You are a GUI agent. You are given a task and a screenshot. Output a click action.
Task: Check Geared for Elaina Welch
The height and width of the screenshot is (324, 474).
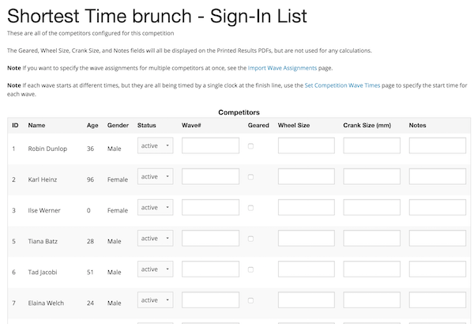251,300
